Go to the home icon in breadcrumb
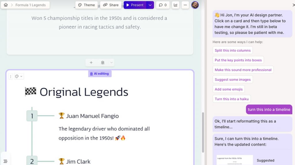The width and height of the screenshot is (295, 165). tap(6, 5)
